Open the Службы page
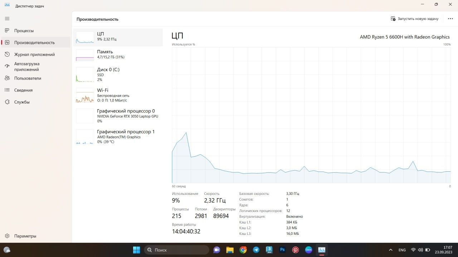This screenshot has height=257, width=458. click(36, 102)
